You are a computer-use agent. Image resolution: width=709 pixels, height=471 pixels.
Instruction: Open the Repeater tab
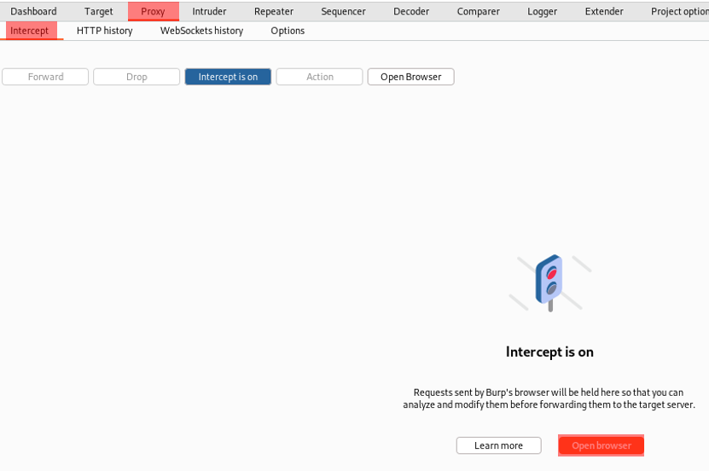[274, 11]
